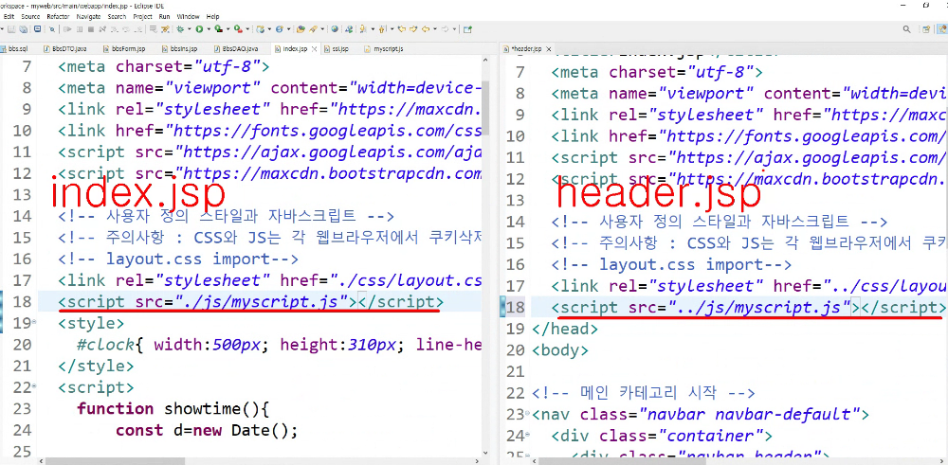This screenshot has height=465, width=948.
Task: Launch Debug with the bug icon
Action: [x=180, y=28]
